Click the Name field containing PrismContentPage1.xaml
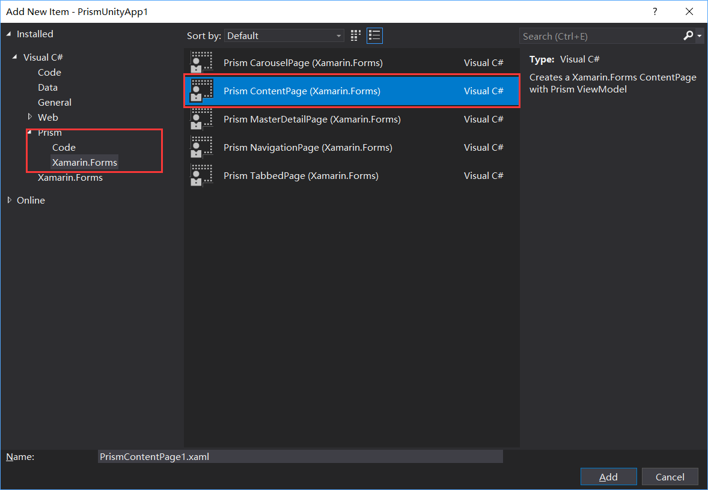This screenshot has width=708, height=490. [x=301, y=456]
